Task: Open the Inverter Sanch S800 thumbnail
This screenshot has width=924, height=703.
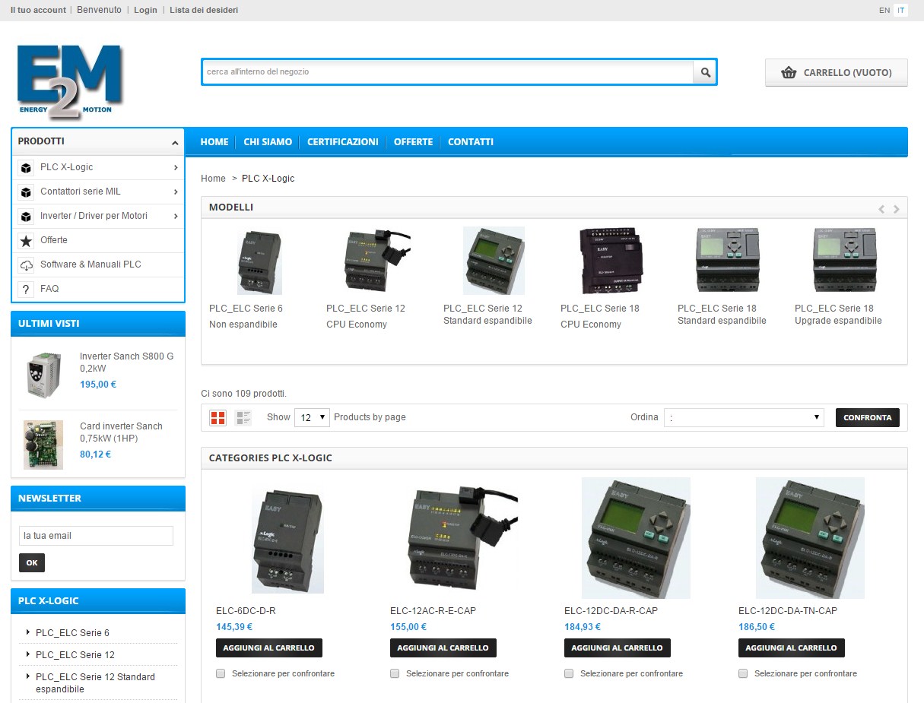Action: (x=43, y=375)
